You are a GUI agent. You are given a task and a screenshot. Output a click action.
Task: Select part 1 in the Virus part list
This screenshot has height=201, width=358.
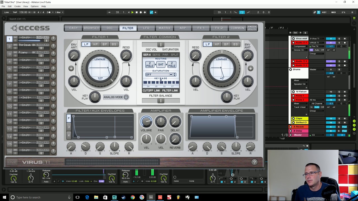pos(9,39)
